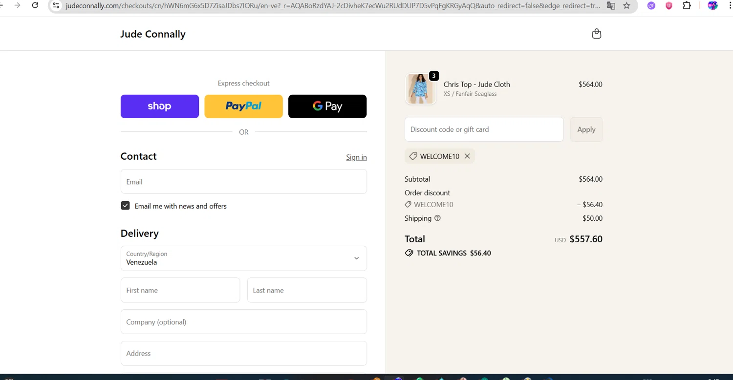733x380 pixels.
Task: Open the purple circular extension icon
Action: [651, 5]
